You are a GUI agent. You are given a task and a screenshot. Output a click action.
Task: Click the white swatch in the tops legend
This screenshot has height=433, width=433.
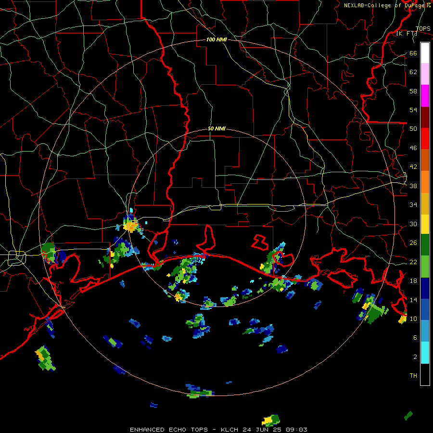(425, 53)
